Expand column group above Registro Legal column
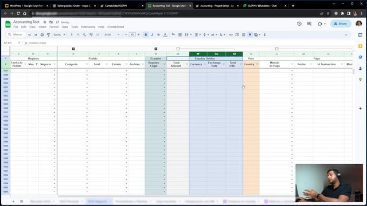The height and width of the screenshot is (206, 367). 155,49
